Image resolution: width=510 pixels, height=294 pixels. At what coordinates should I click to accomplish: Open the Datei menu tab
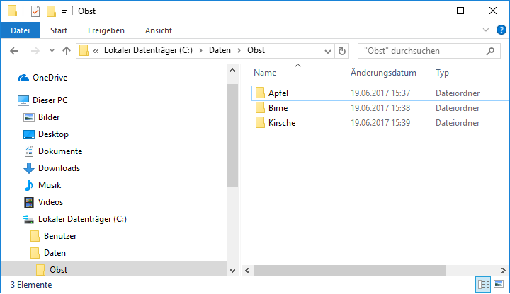click(20, 30)
